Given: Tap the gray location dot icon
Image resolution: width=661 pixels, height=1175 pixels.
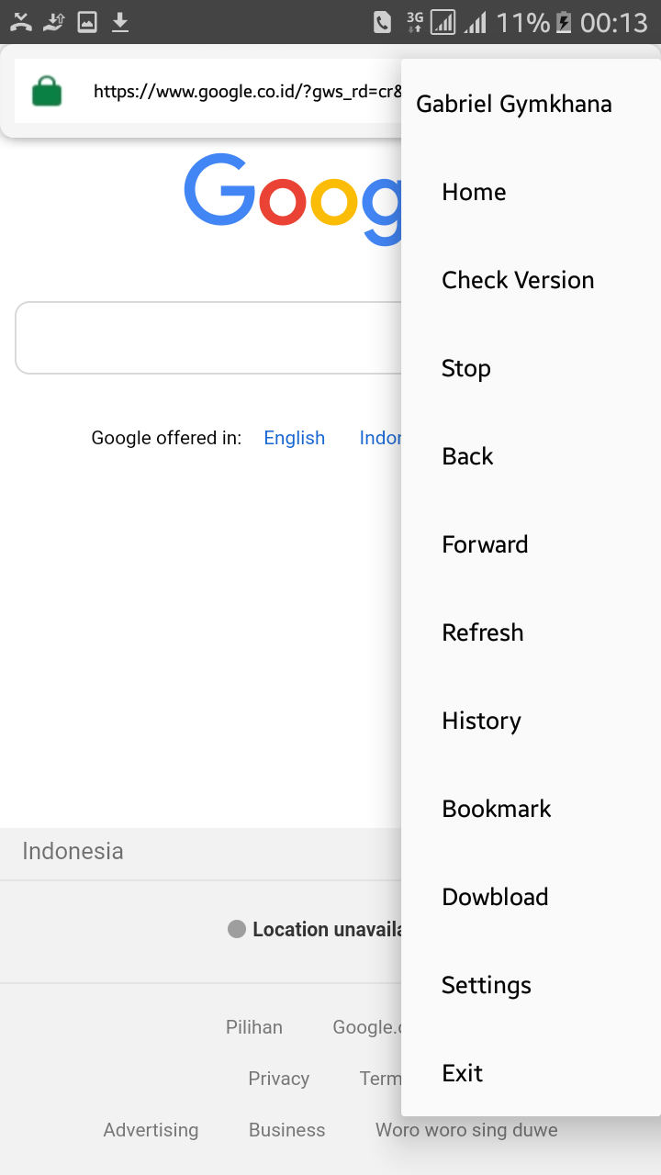Looking at the screenshot, I should coord(237,929).
